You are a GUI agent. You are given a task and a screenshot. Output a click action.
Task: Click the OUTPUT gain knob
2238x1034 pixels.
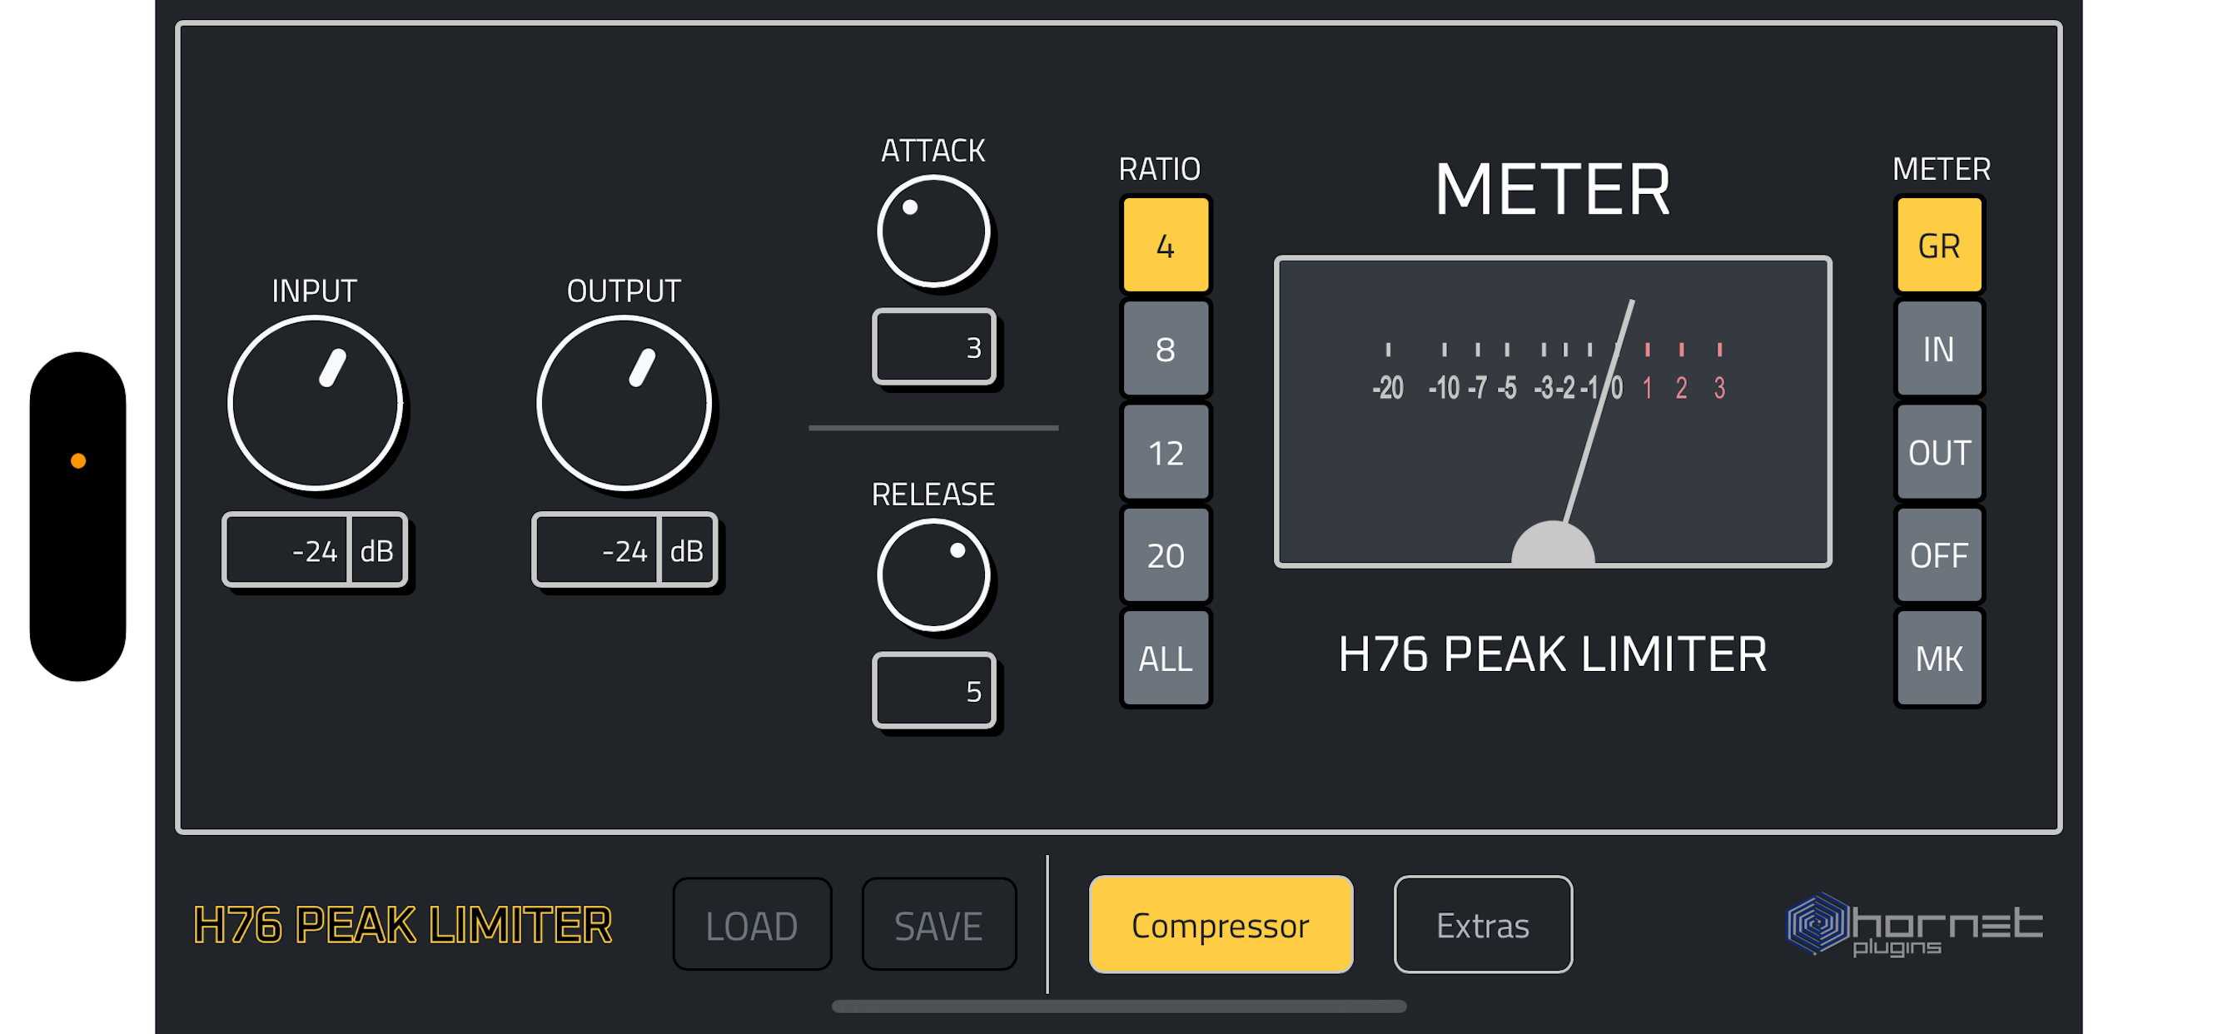pyautogui.click(x=624, y=403)
